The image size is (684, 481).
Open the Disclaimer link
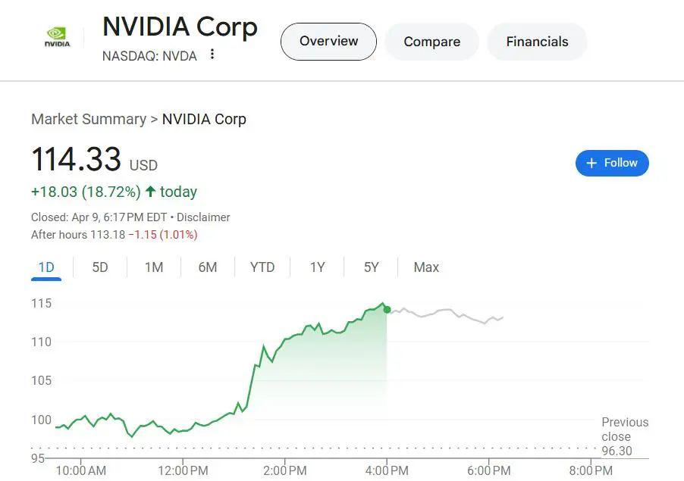pos(203,217)
